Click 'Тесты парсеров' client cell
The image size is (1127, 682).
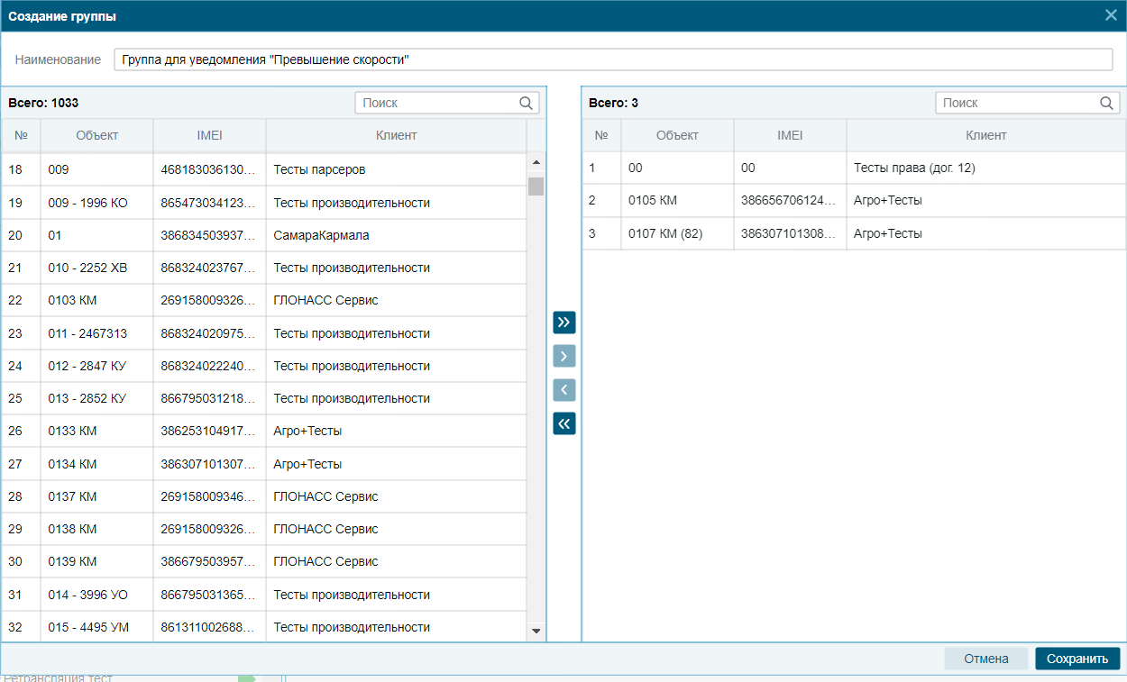pyautogui.click(x=397, y=169)
